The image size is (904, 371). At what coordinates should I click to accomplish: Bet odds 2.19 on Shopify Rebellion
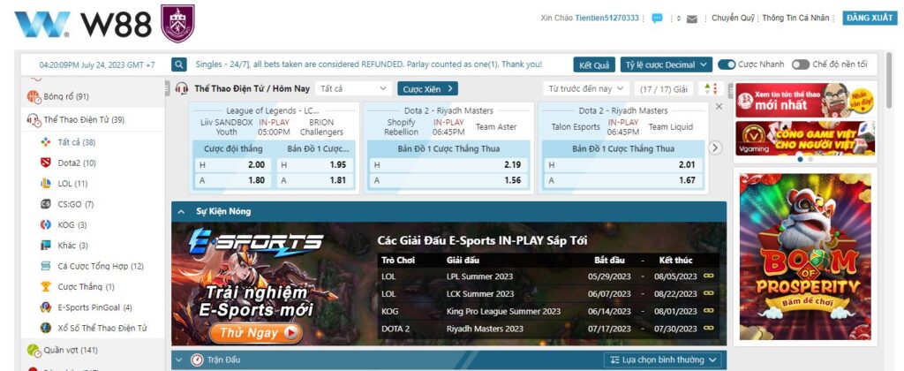tap(448, 164)
